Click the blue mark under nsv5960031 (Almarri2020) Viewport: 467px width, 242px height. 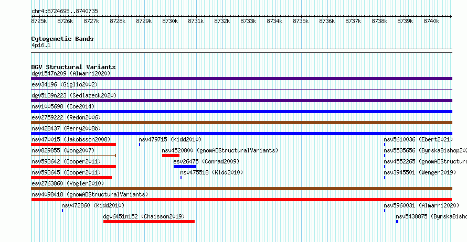(x=385, y=211)
